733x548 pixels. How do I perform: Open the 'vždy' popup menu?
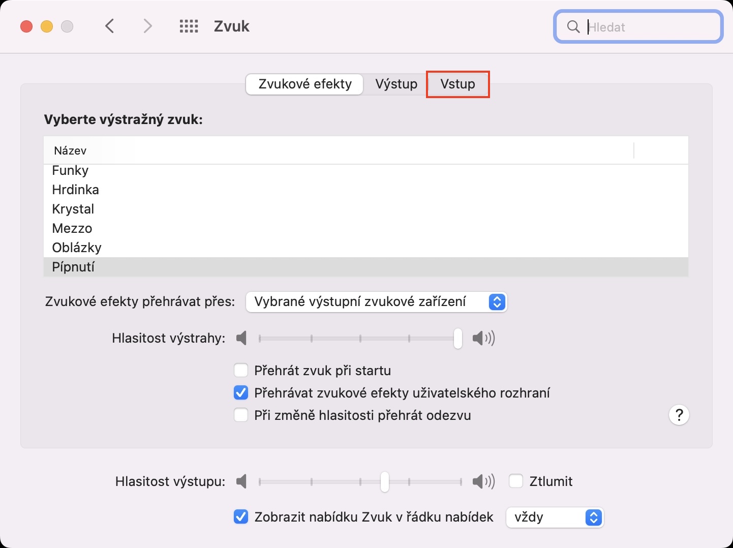555,517
